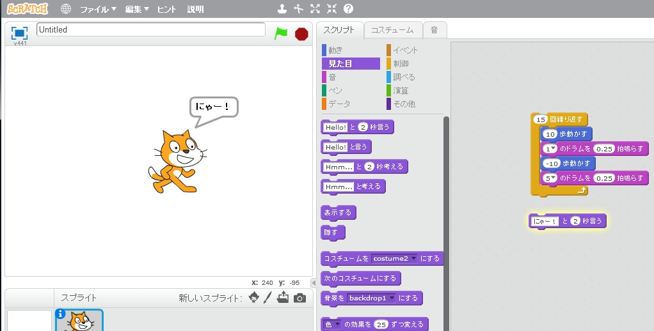Click 0.25 beats in drum 1 block
Screen dimensions: 654x331
tap(604, 149)
